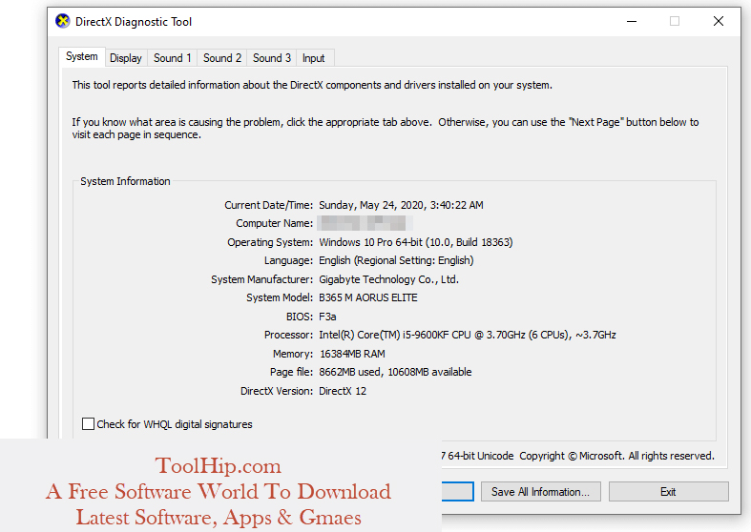Click the BIOS label
The height and width of the screenshot is (532, 751).
(x=300, y=317)
